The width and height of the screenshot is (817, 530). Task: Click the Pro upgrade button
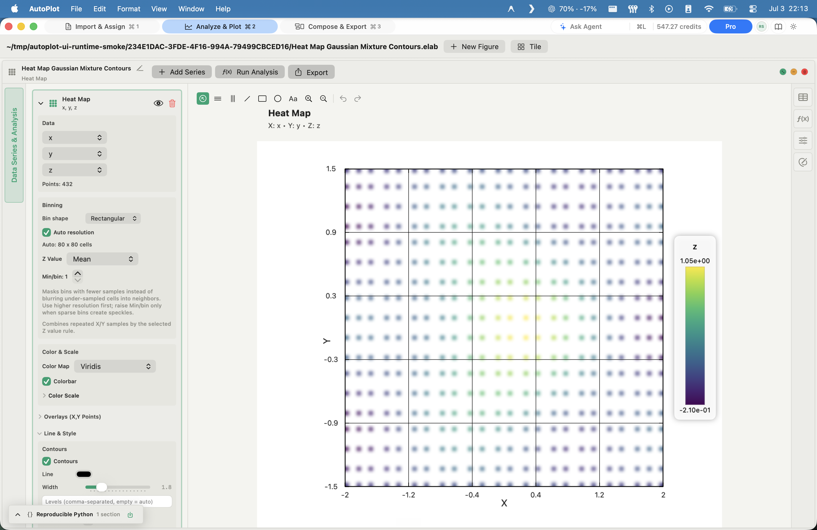pos(731,26)
